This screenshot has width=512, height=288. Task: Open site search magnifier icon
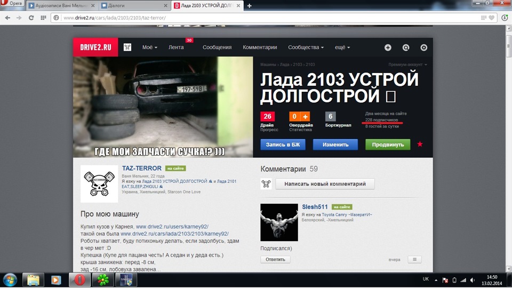tap(405, 47)
